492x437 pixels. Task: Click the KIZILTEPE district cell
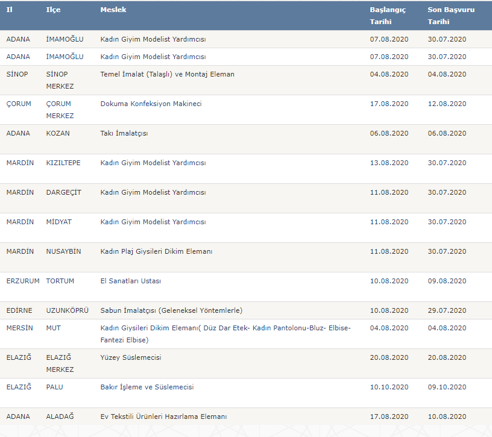click(x=63, y=163)
